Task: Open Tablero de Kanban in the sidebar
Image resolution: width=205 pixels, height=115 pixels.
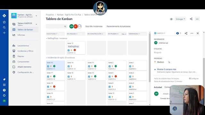Action: [24, 30]
